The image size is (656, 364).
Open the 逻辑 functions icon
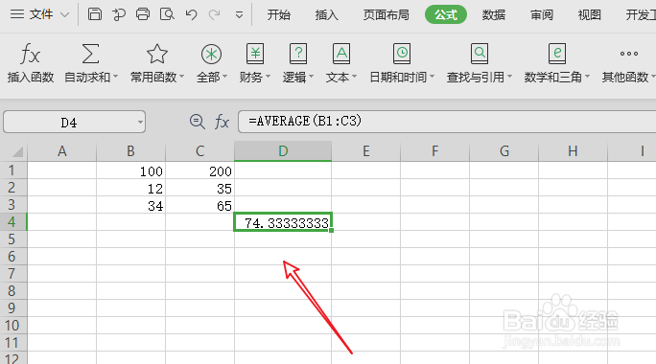click(298, 54)
